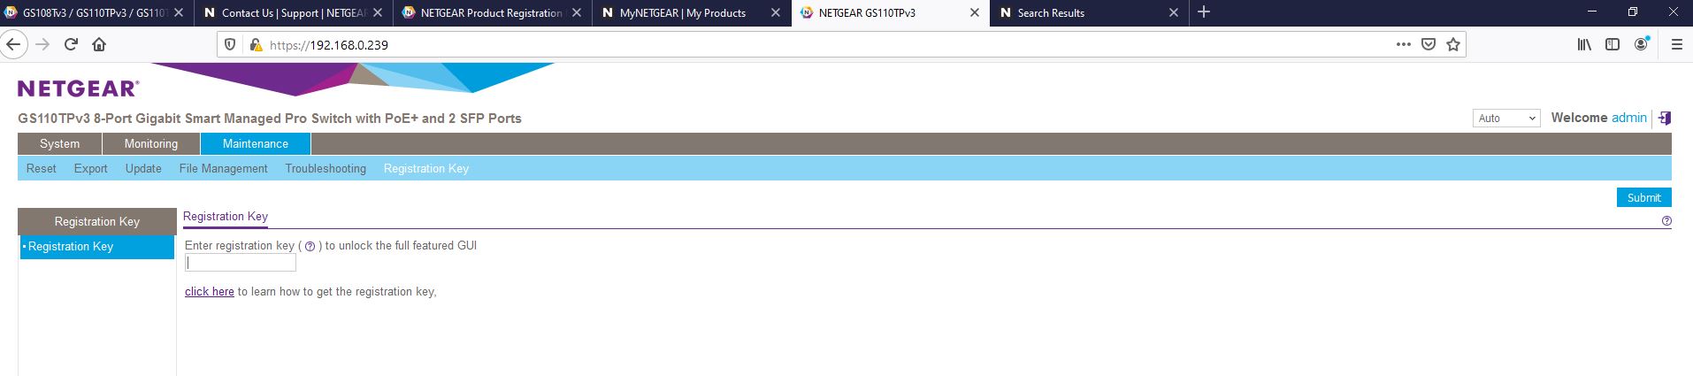1693x376 pixels.
Task: Open the Monitoring main menu
Action: [x=150, y=143]
